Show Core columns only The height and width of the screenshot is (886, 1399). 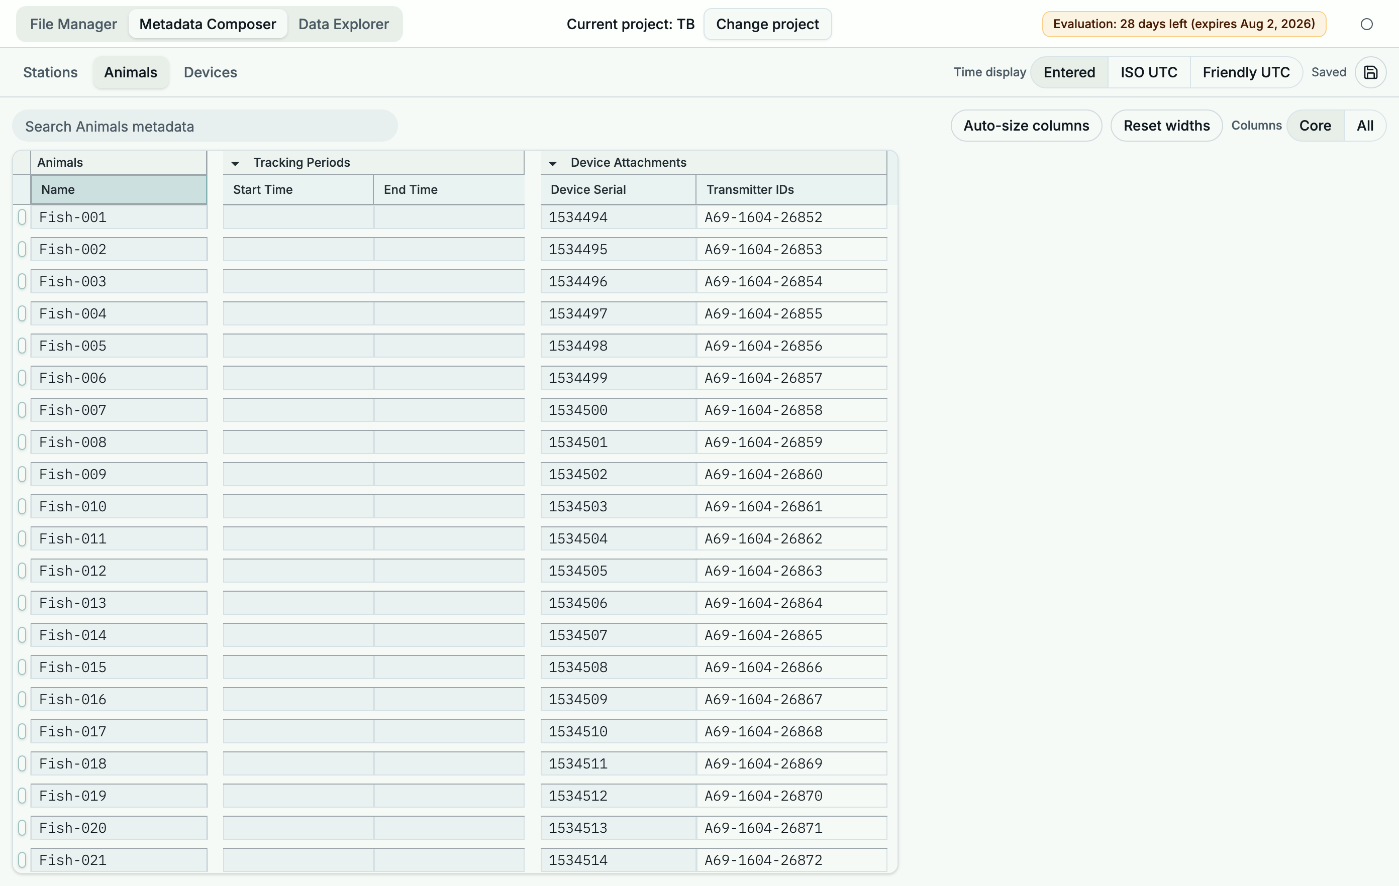1315,126
